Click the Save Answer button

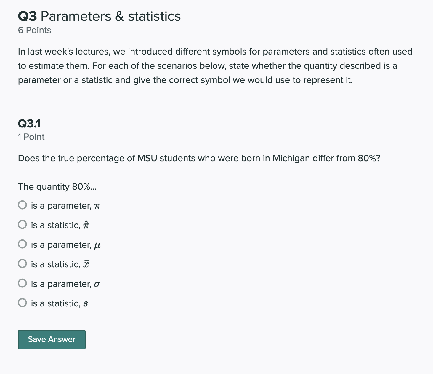click(x=52, y=339)
